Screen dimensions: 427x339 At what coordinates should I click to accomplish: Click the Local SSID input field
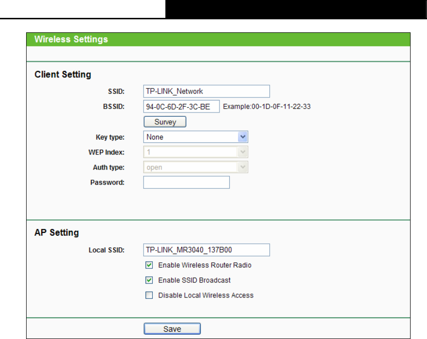(206, 250)
